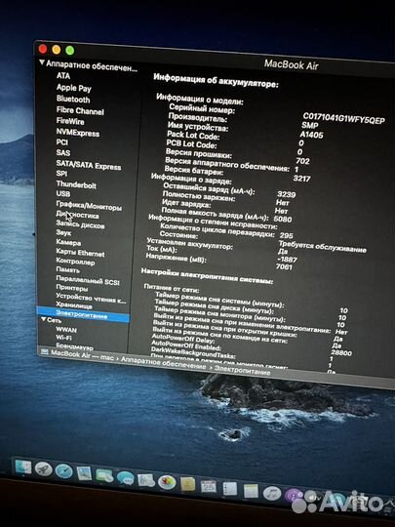This screenshot has height=527, width=395.
Task: Click manufacturer value SMP
Action: click(310, 126)
